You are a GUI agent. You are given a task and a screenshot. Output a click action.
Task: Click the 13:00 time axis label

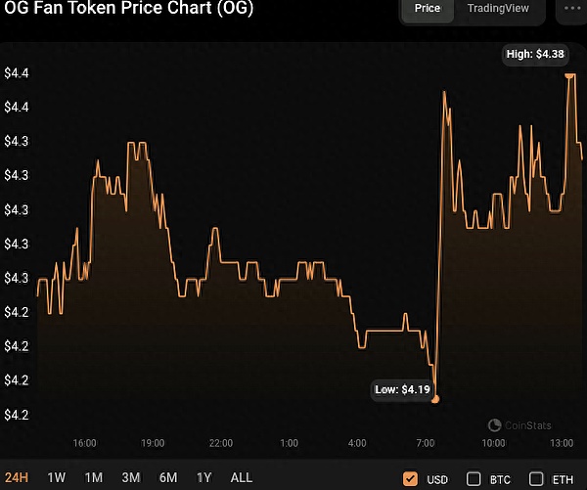pos(561,444)
